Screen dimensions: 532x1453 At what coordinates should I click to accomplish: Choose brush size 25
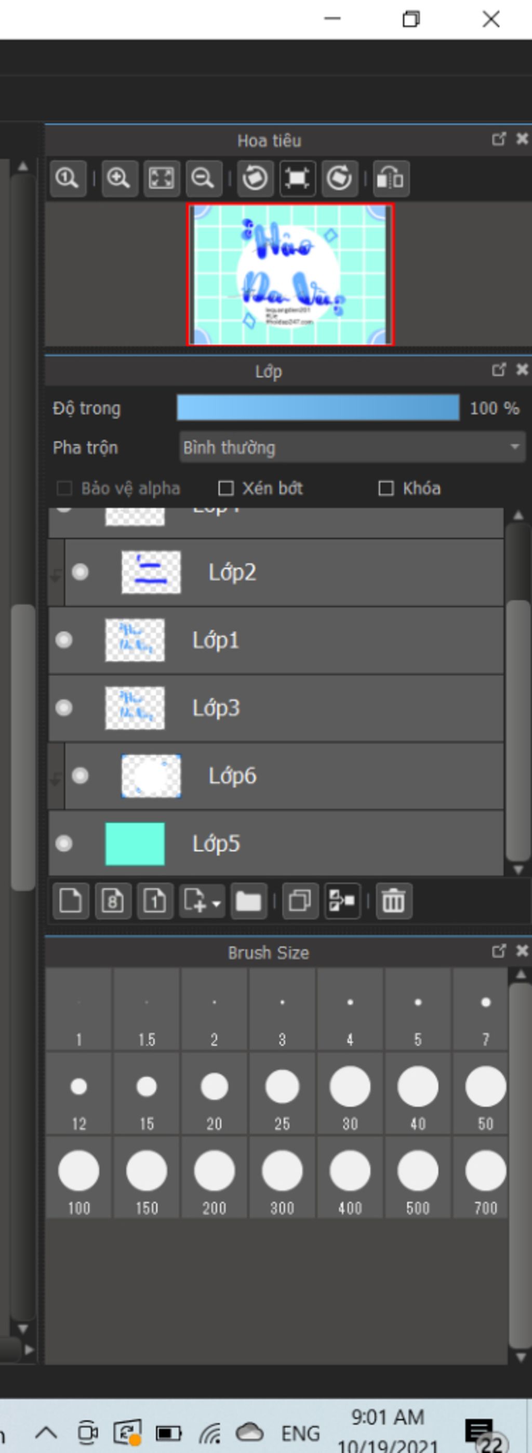(282, 1094)
